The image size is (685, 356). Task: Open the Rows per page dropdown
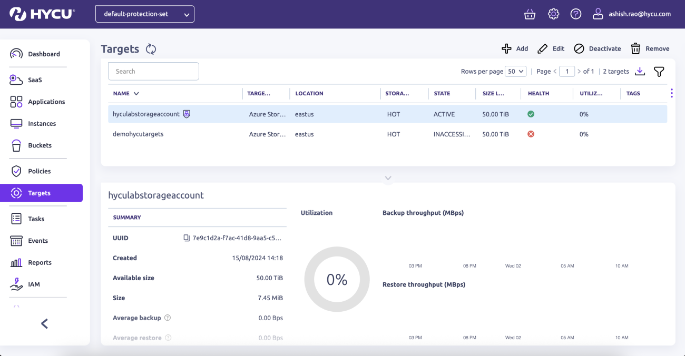click(x=515, y=72)
